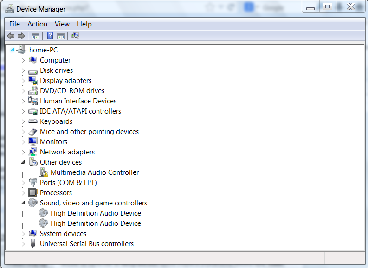Select the 'Display adapters' label

[65, 80]
